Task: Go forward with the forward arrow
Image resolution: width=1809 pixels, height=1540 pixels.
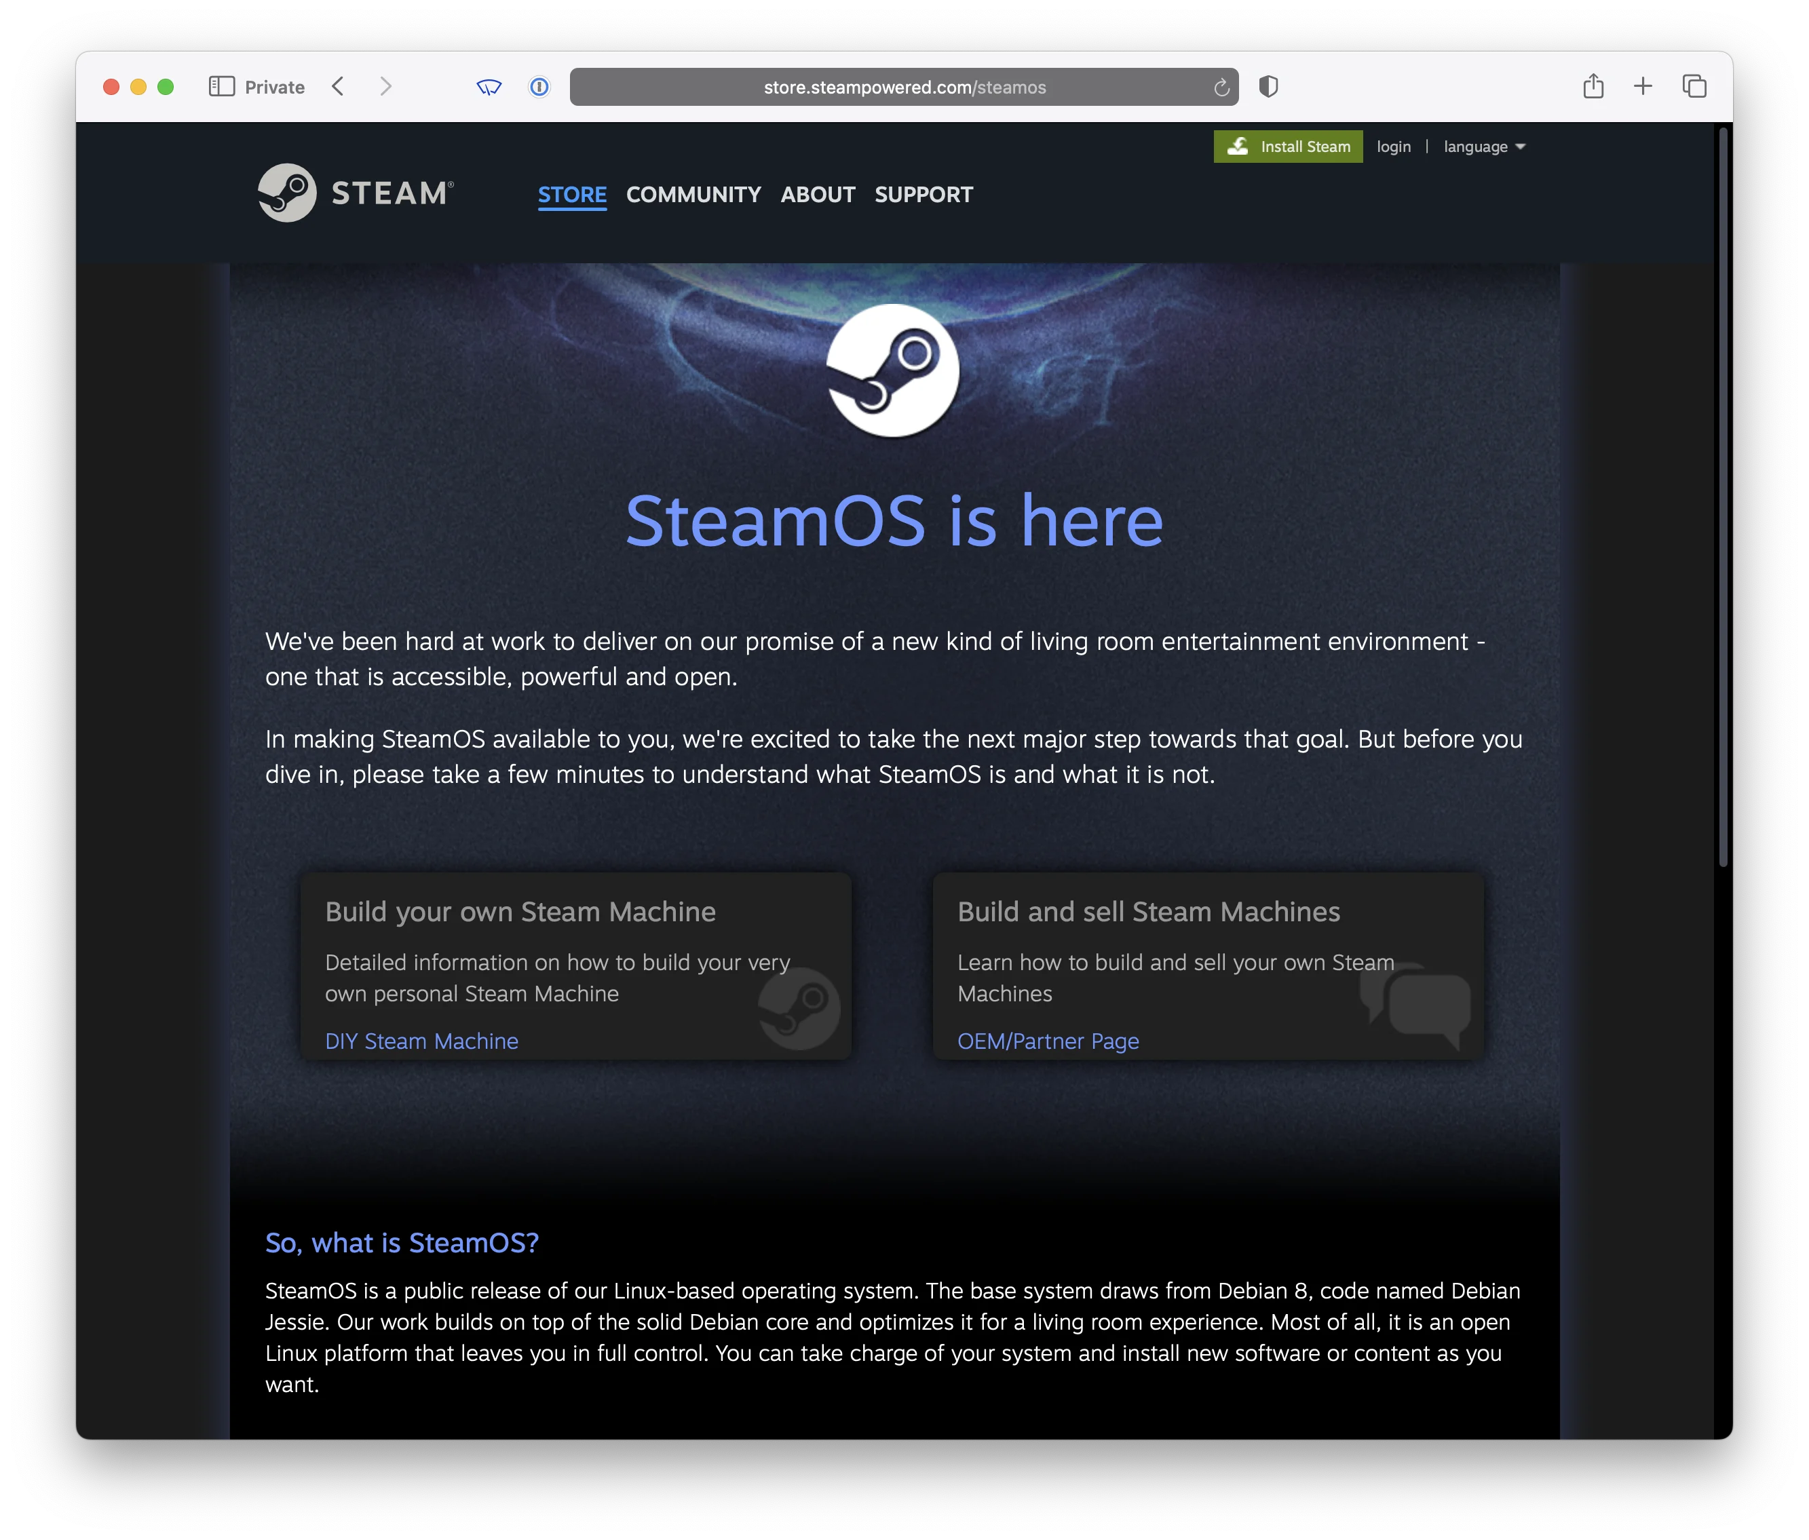Action: point(385,86)
